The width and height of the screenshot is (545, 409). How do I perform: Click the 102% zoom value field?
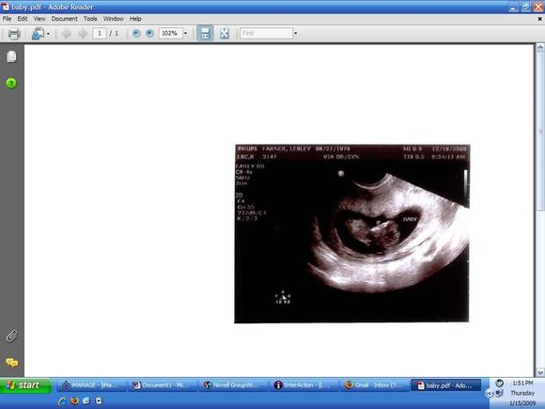coord(170,34)
